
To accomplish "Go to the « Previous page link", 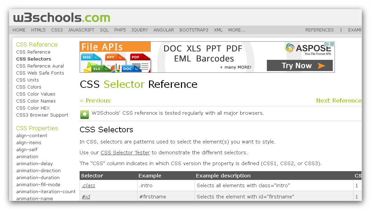I will 95,101.
